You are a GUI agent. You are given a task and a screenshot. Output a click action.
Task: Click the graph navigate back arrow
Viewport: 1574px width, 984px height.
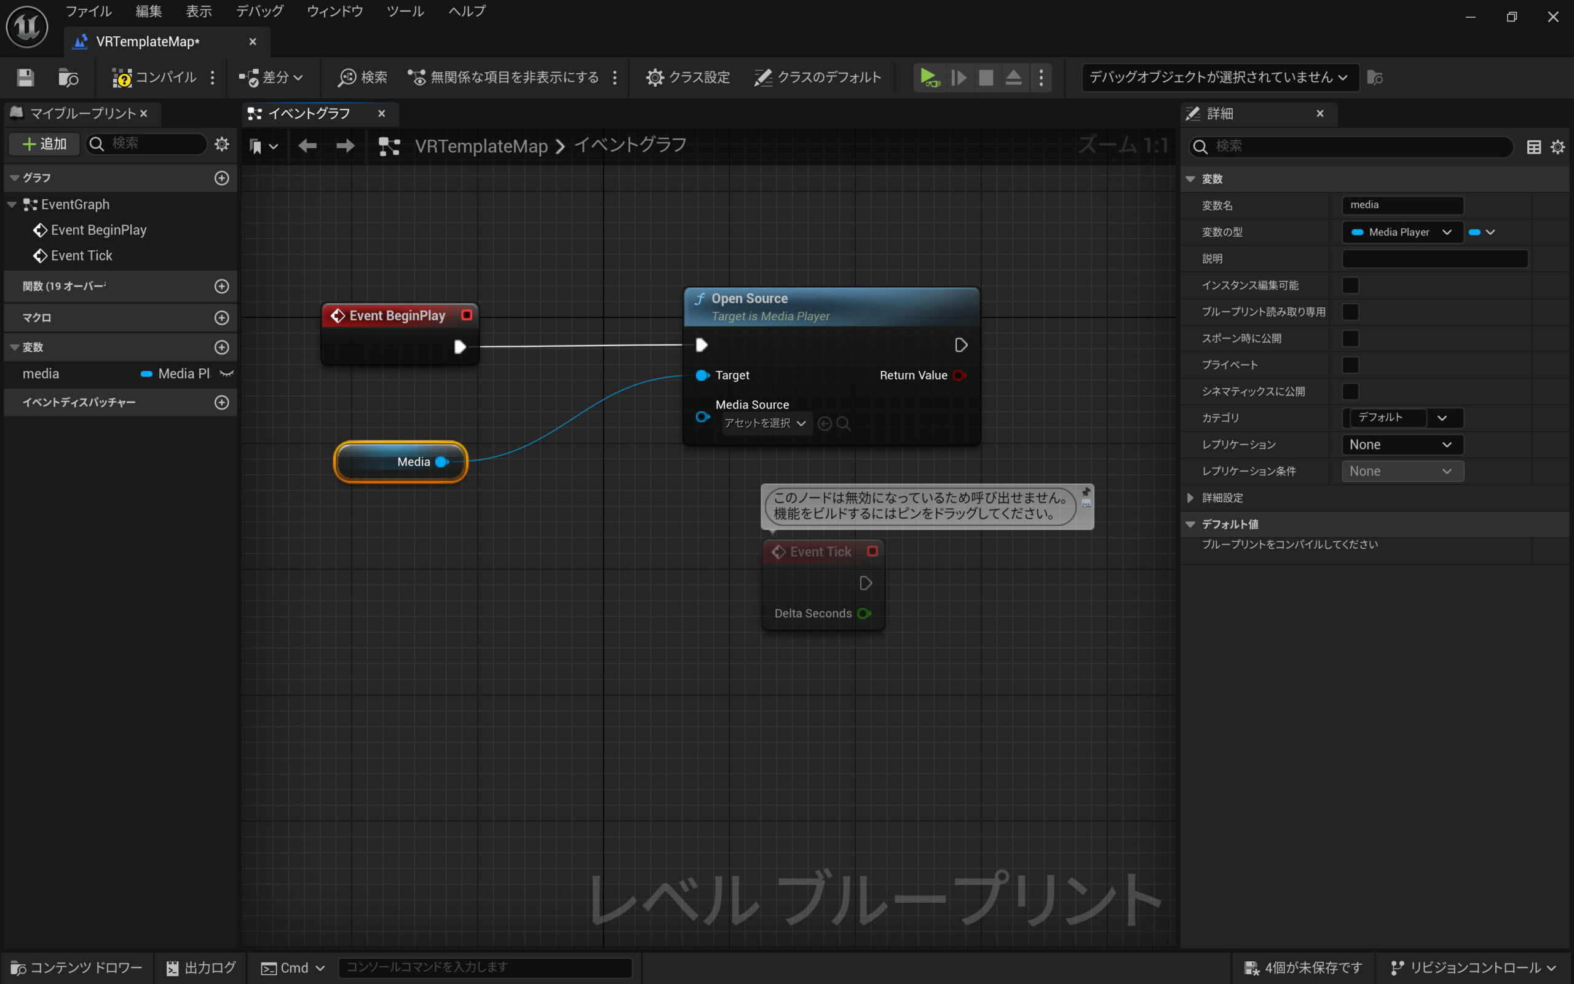pyautogui.click(x=307, y=146)
